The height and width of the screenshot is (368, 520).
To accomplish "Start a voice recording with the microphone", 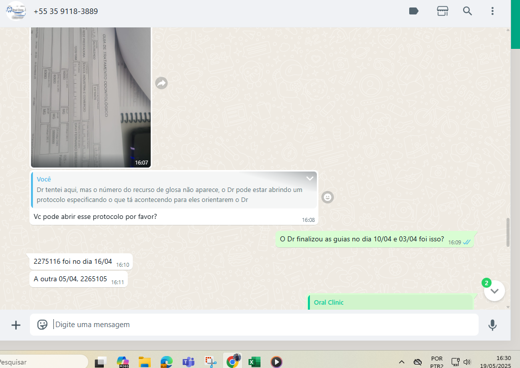I will click(x=493, y=325).
